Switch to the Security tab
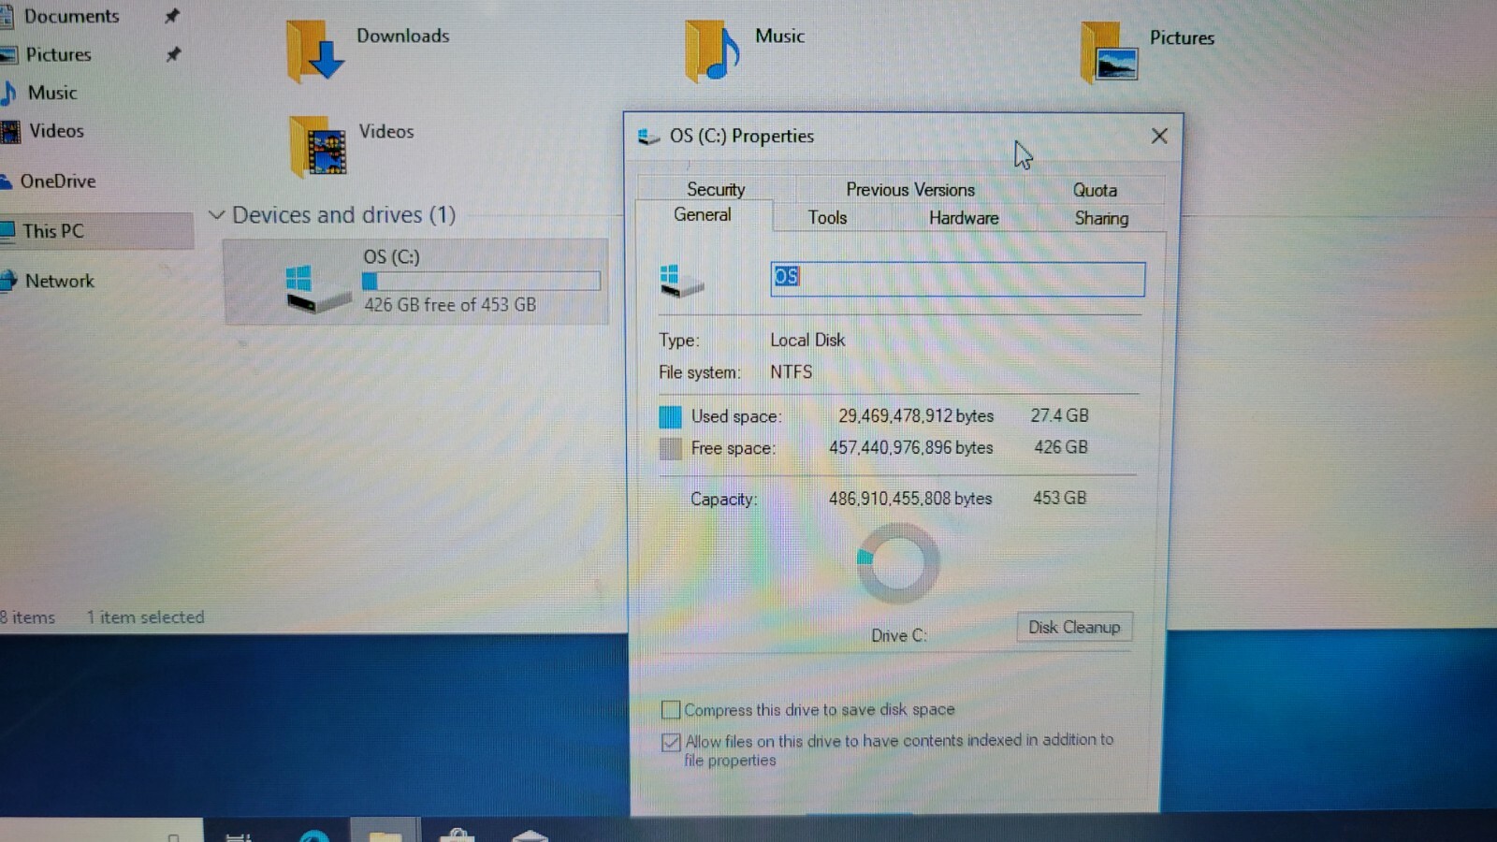Image resolution: width=1497 pixels, height=842 pixels. 716,189
